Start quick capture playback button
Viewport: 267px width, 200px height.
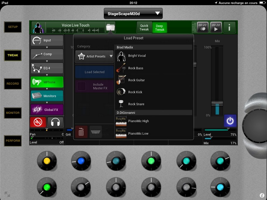(x=216, y=27)
